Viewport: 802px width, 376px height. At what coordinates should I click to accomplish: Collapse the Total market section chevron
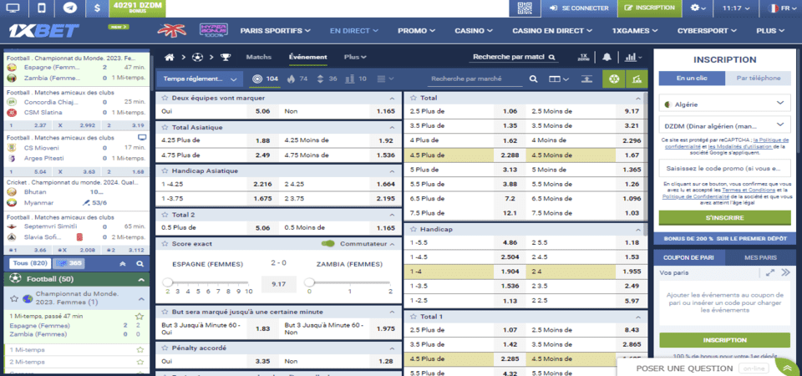click(637, 98)
